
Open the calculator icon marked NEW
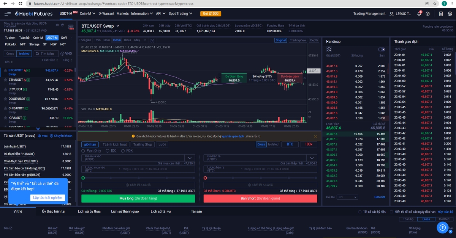(x=71, y=27)
